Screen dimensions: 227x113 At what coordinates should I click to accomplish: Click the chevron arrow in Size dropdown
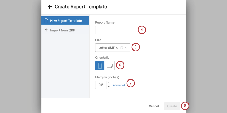[126, 48]
